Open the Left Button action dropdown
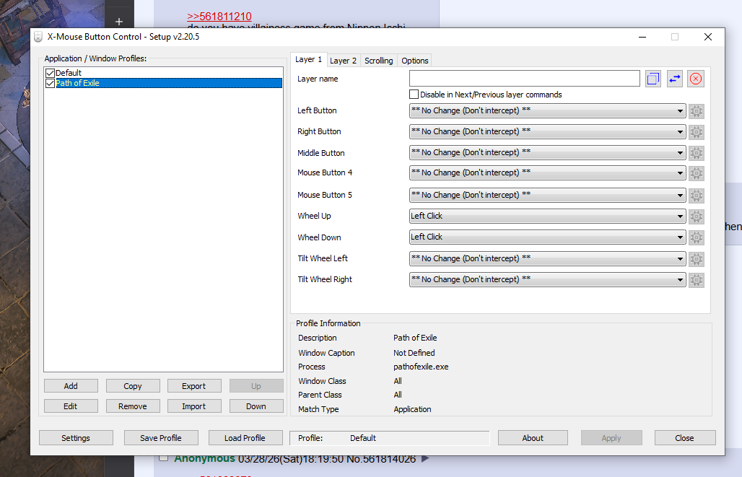Screen dimensions: 742x477 548,110
